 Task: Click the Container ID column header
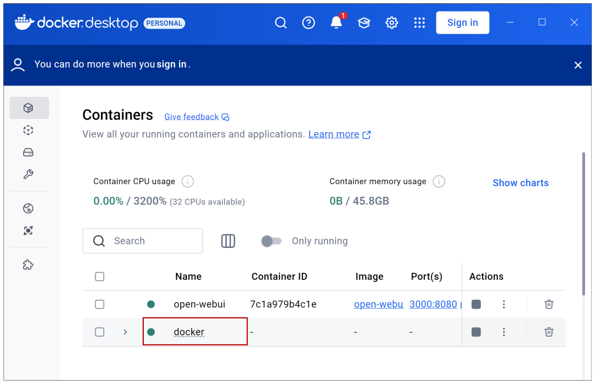(x=279, y=277)
